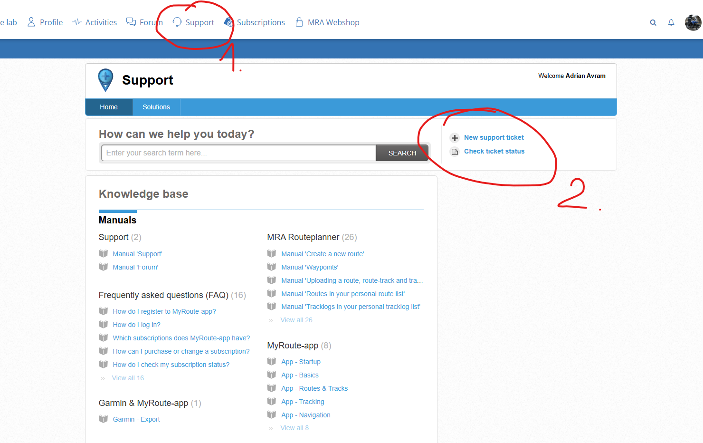The height and width of the screenshot is (443, 703).
Task: Click the document icon beside Check ticket status
Action: pyautogui.click(x=455, y=152)
